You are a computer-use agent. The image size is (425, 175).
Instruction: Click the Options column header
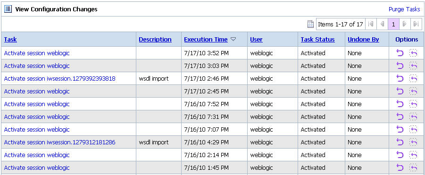coord(407,40)
